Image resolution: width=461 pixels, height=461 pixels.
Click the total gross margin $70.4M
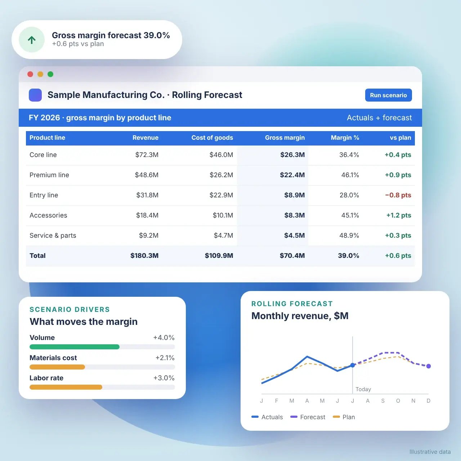pos(292,256)
